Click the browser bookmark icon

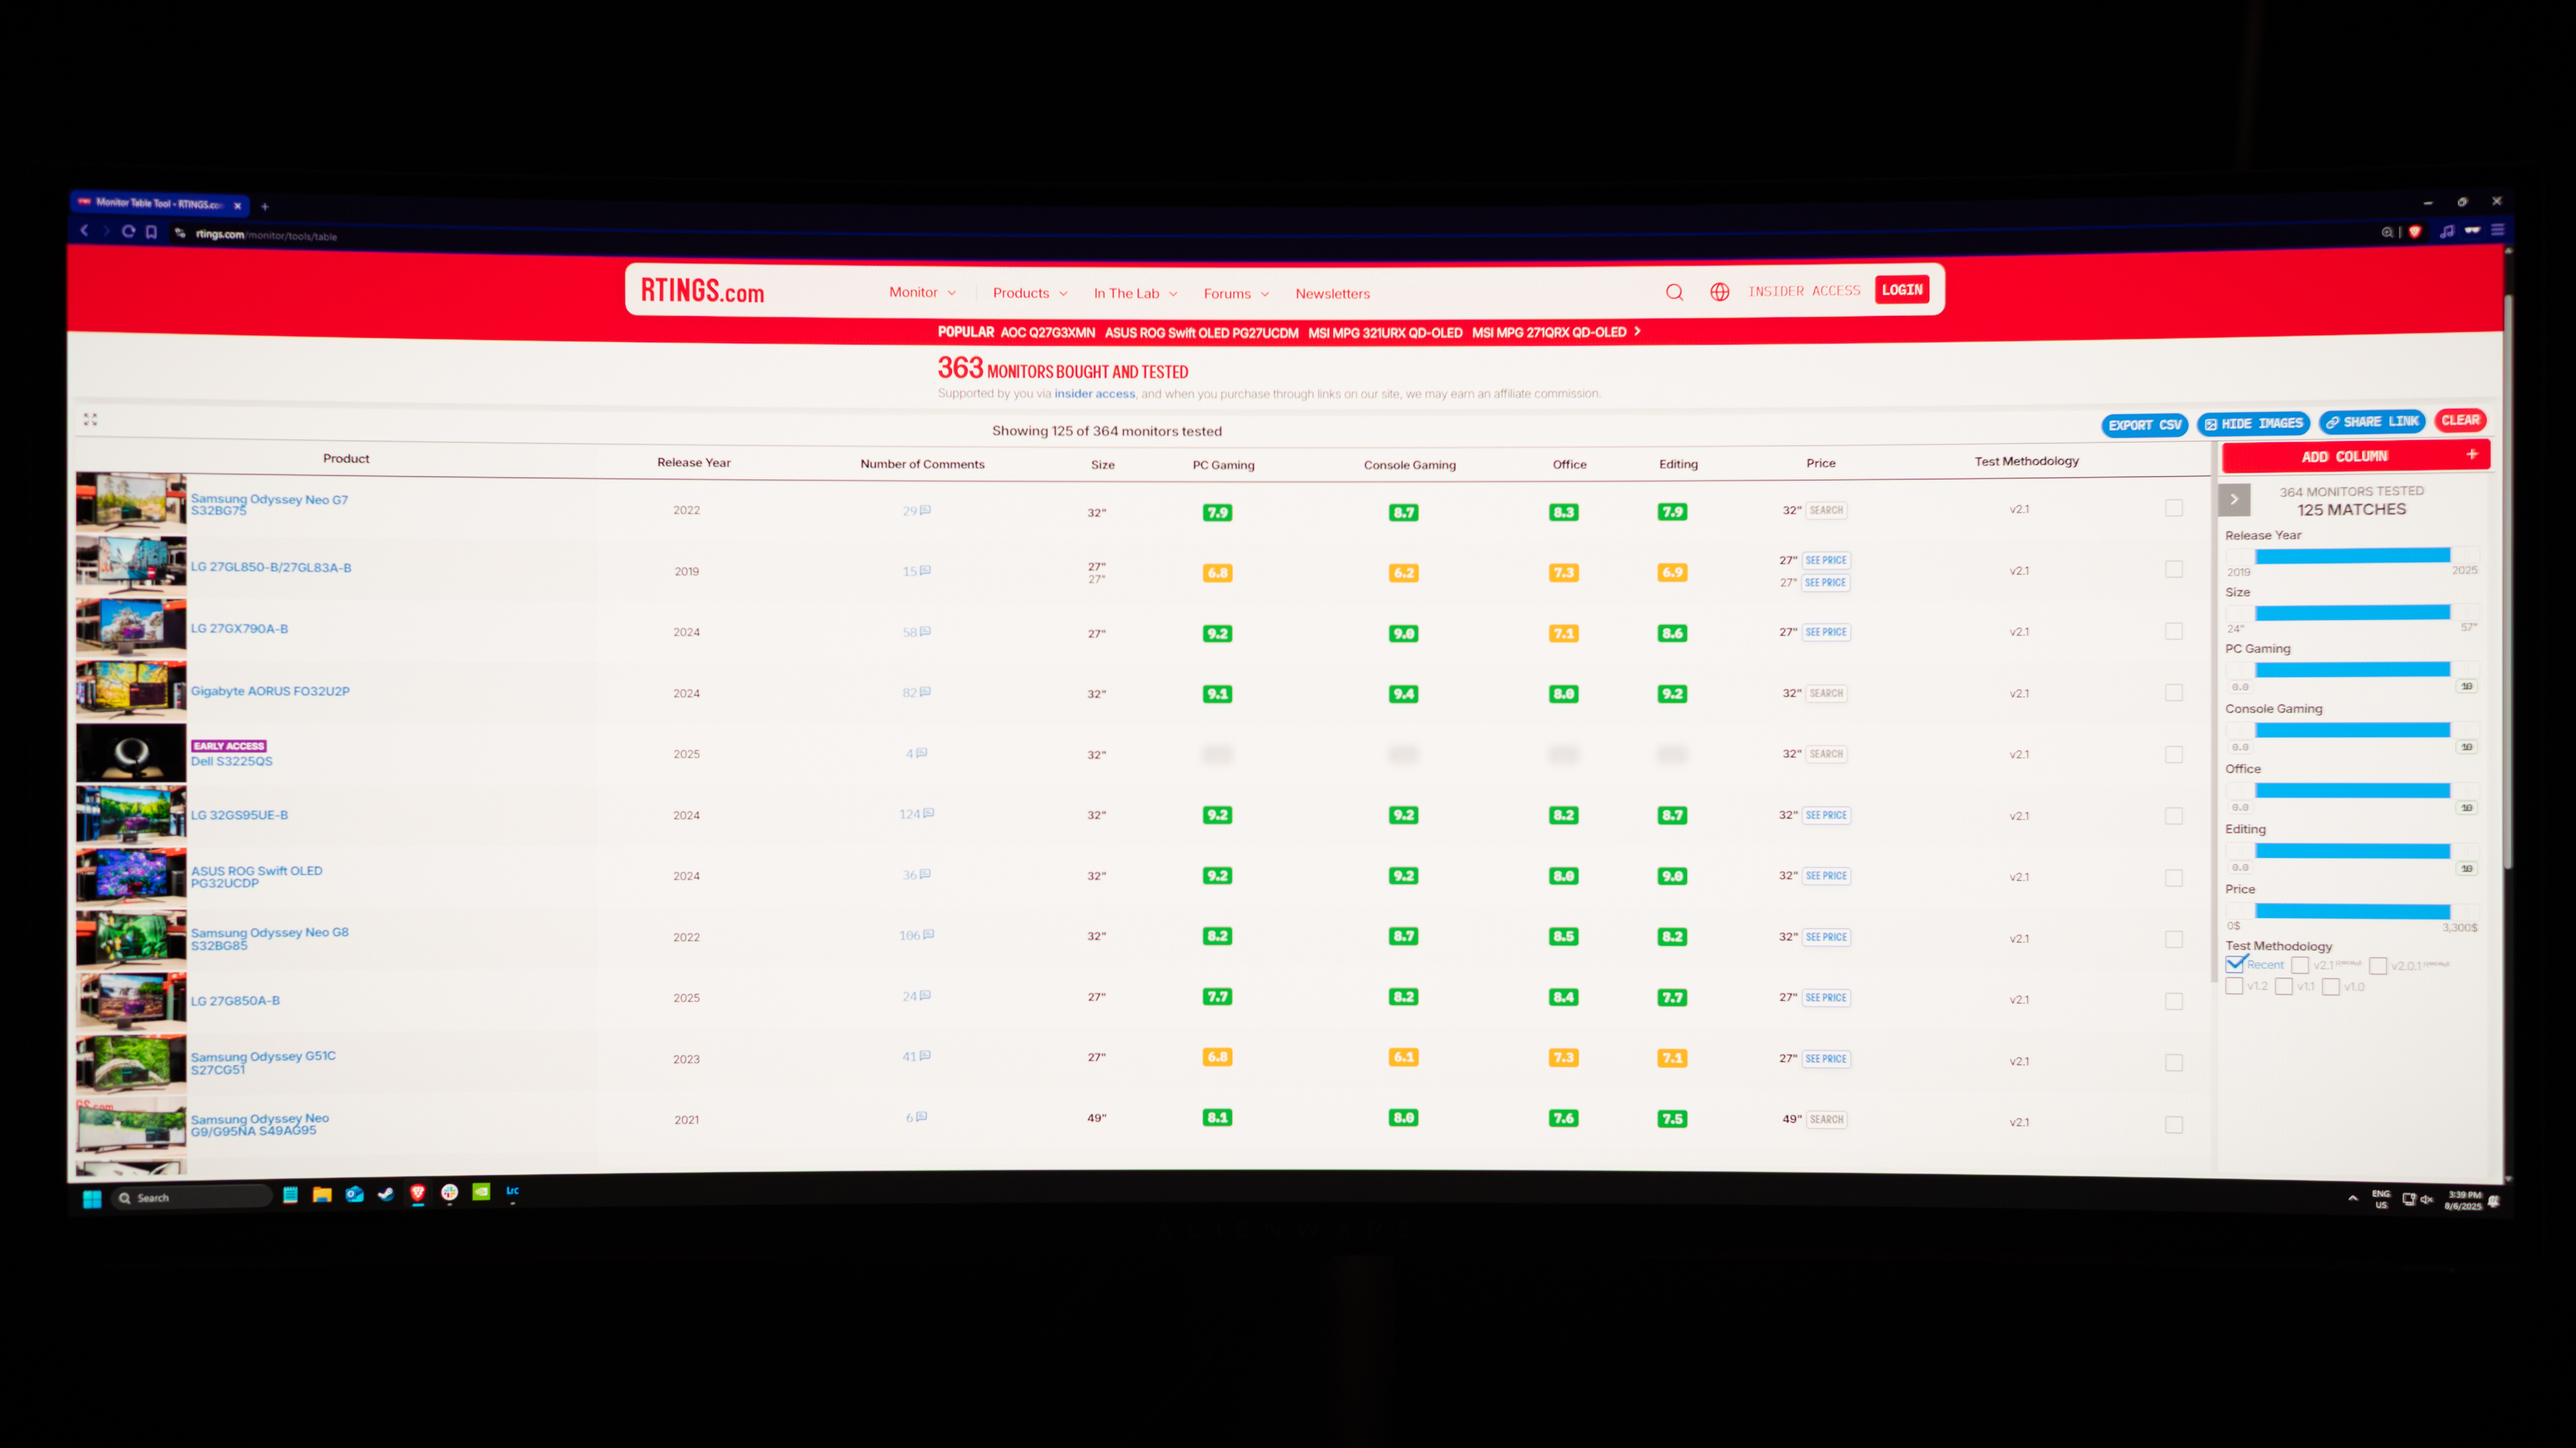(x=151, y=232)
